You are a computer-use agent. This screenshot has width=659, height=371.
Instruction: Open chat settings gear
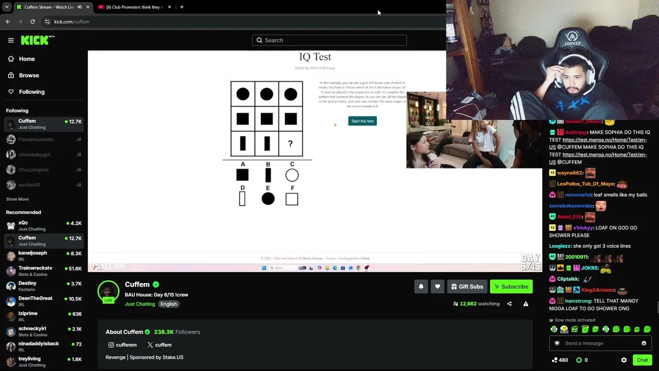624,360
